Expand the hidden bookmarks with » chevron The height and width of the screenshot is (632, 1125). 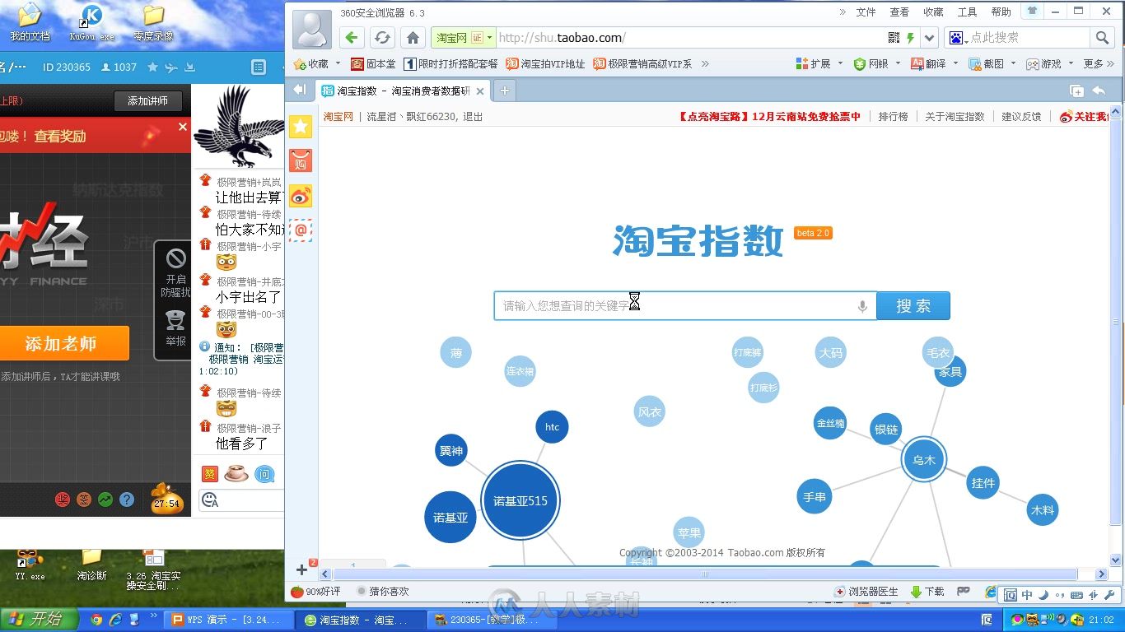(704, 64)
